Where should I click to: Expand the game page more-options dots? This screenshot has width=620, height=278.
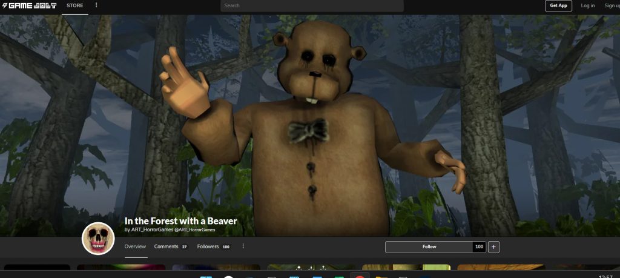pyautogui.click(x=243, y=247)
